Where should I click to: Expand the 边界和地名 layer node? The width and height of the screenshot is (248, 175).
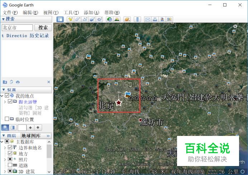5,148
